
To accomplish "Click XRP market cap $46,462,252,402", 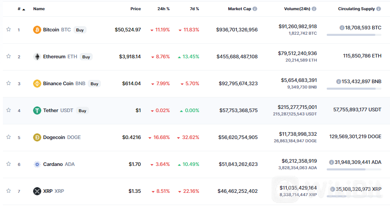I will 238,191.
